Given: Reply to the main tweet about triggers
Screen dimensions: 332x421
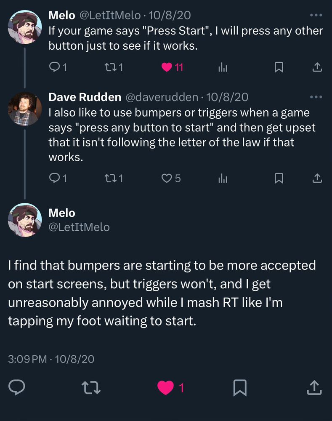Looking at the screenshot, I should pyautogui.click(x=17, y=387).
